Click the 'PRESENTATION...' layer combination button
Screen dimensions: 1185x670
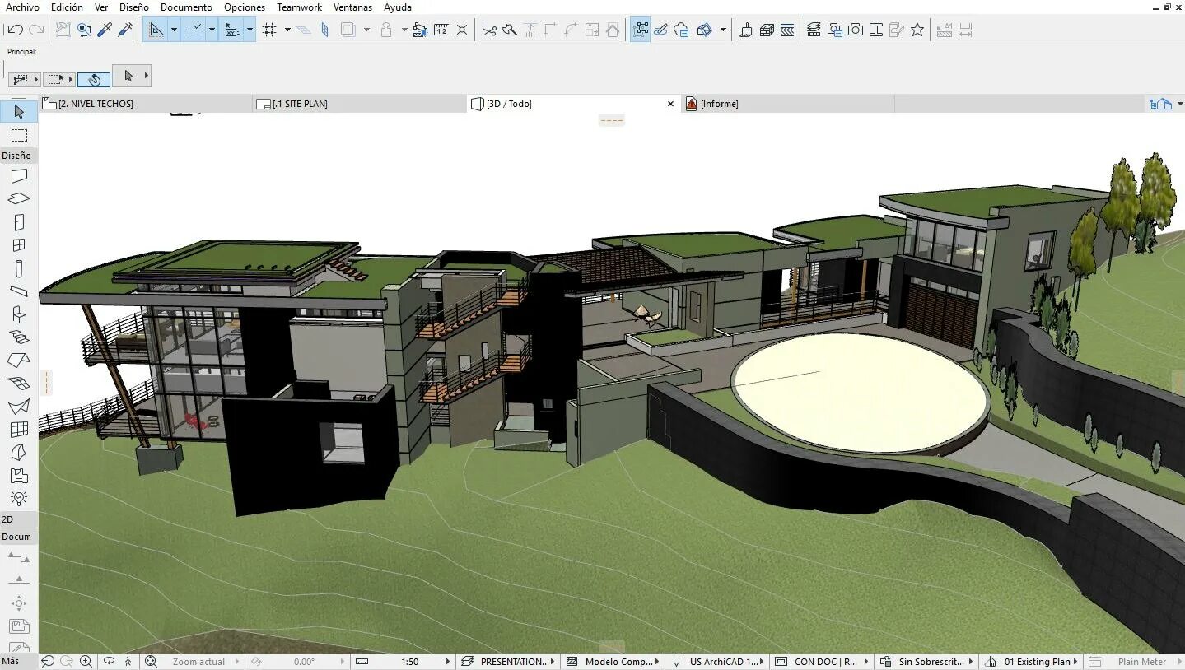pyautogui.click(x=506, y=662)
